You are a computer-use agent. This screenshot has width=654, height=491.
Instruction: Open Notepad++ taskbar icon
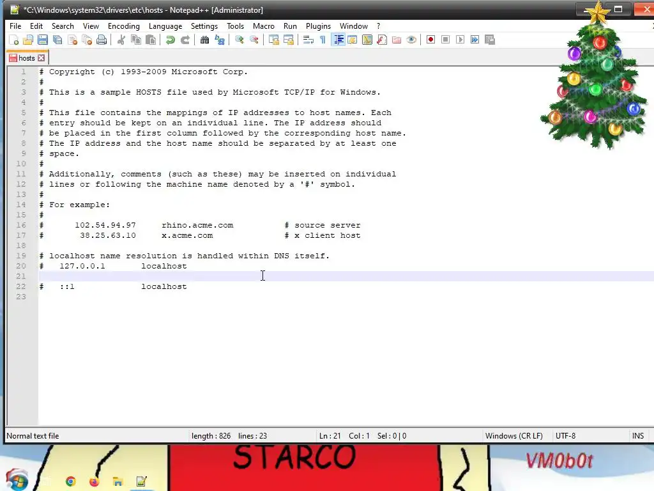141,481
